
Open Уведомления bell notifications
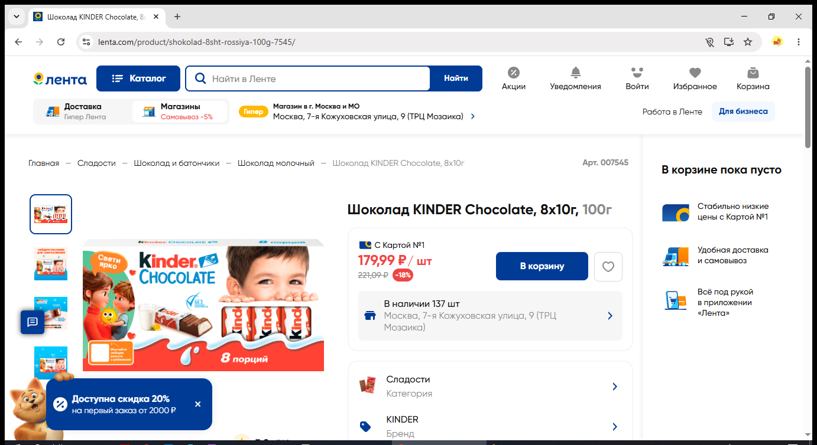(x=575, y=78)
